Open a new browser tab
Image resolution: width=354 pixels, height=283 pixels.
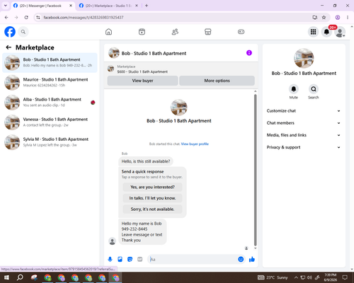pos(147,6)
